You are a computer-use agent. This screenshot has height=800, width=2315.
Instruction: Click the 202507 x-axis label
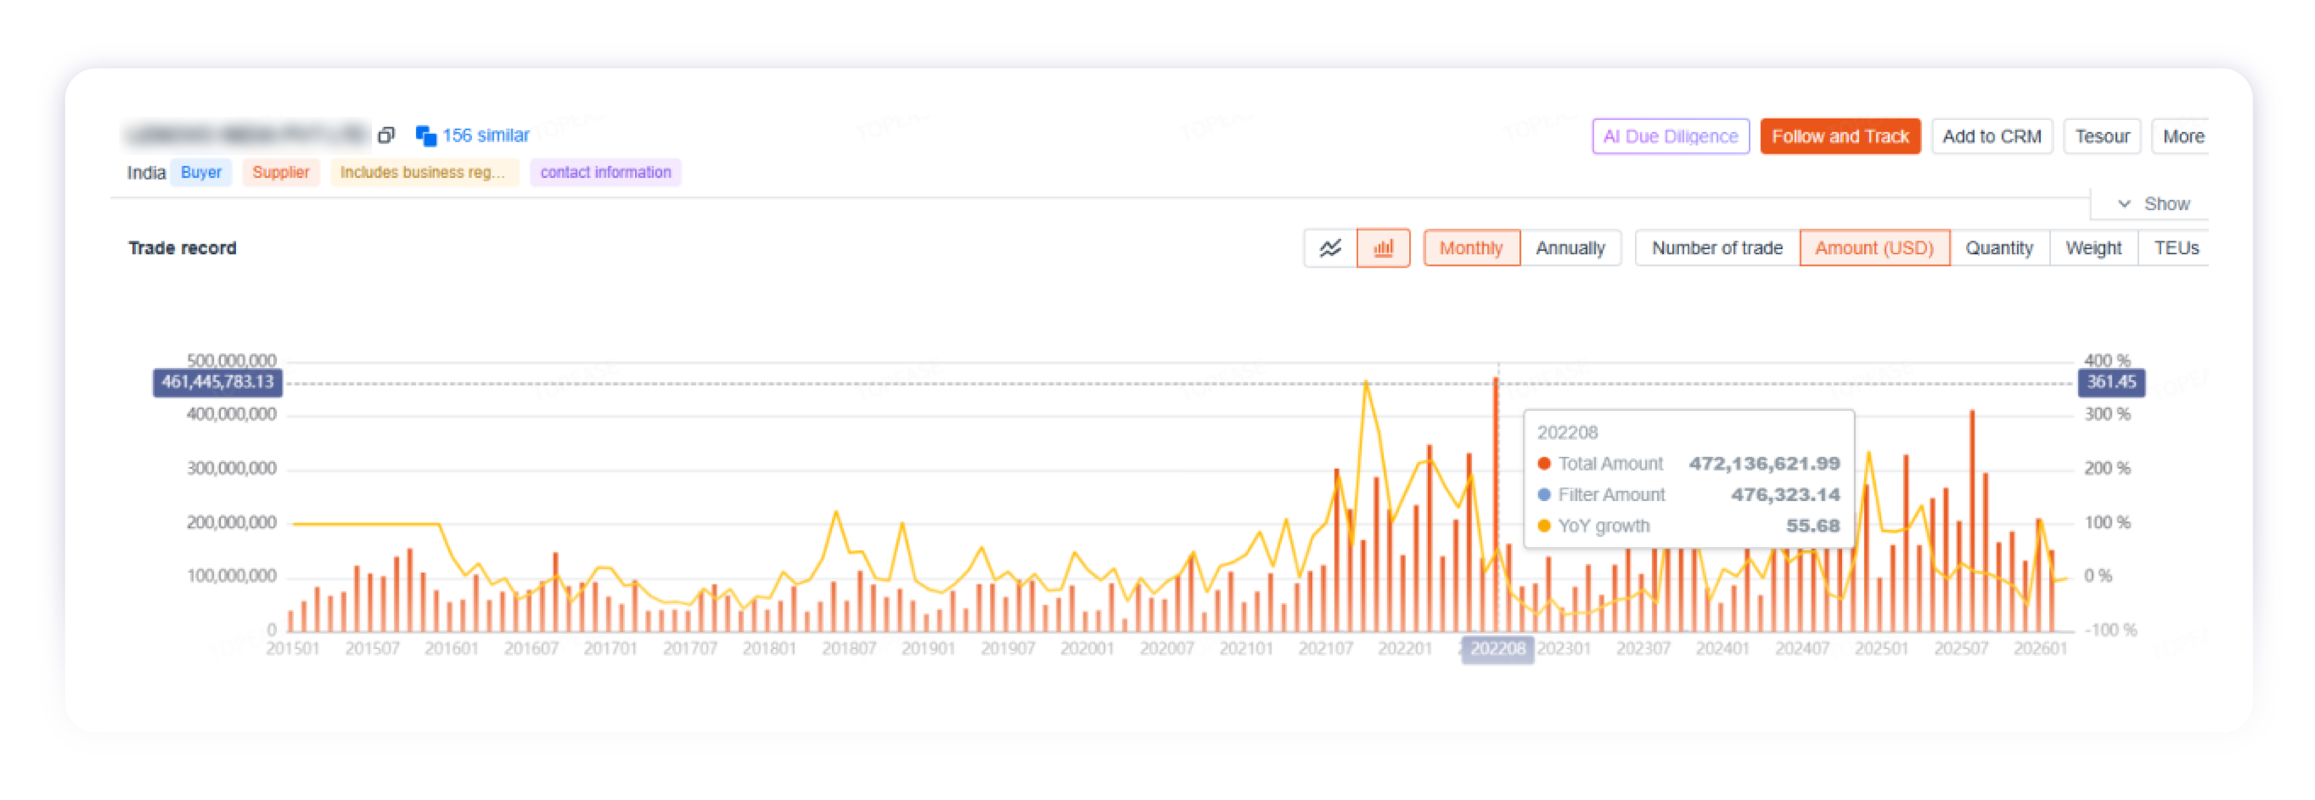click(1961, 649)
